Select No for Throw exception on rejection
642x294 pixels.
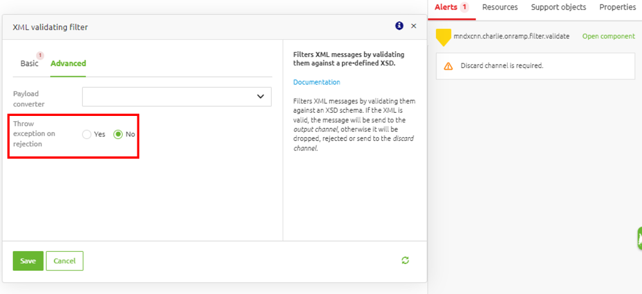tap(118, 135)
